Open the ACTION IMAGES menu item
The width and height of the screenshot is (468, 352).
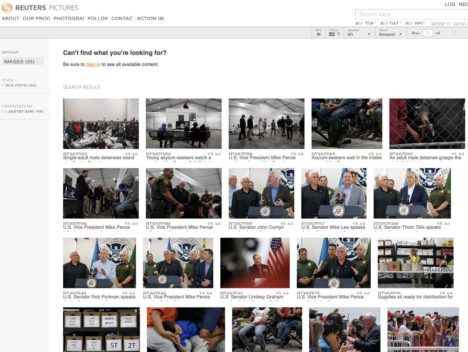[x=150, y=18]
